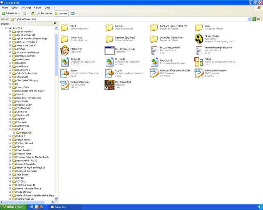The height and width of the screenshot is (210, 263).
Task: Open the Edition menu
Action: (x=15, y=7)
